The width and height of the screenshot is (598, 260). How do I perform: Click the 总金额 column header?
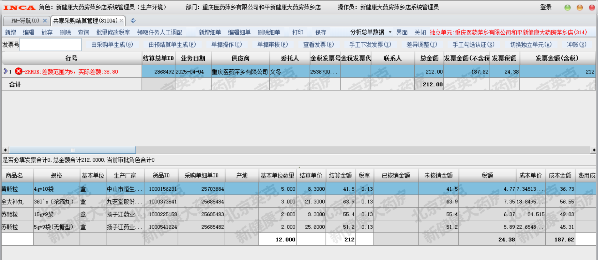click(x=429, y=58)
